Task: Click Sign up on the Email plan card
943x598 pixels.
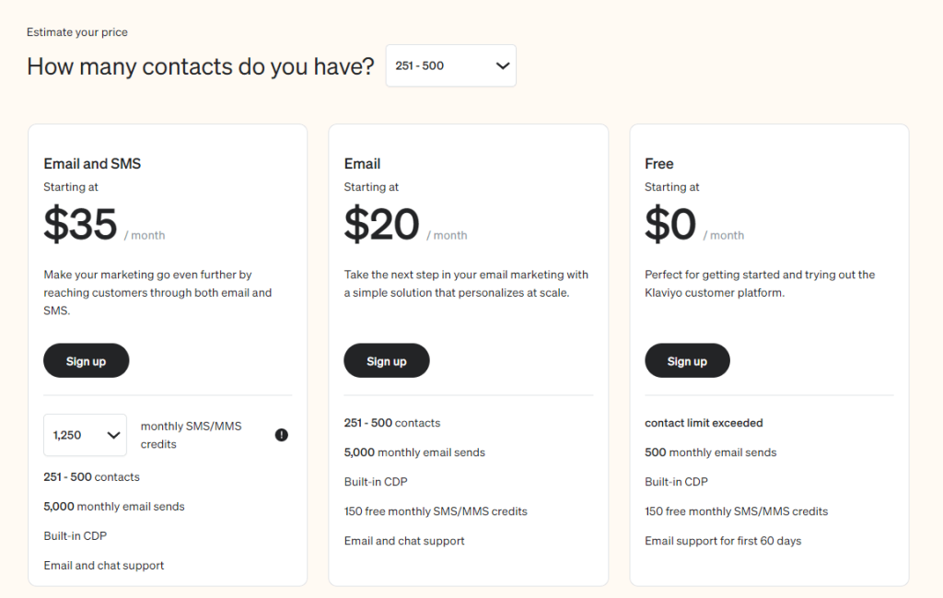Action: (386, 360)
